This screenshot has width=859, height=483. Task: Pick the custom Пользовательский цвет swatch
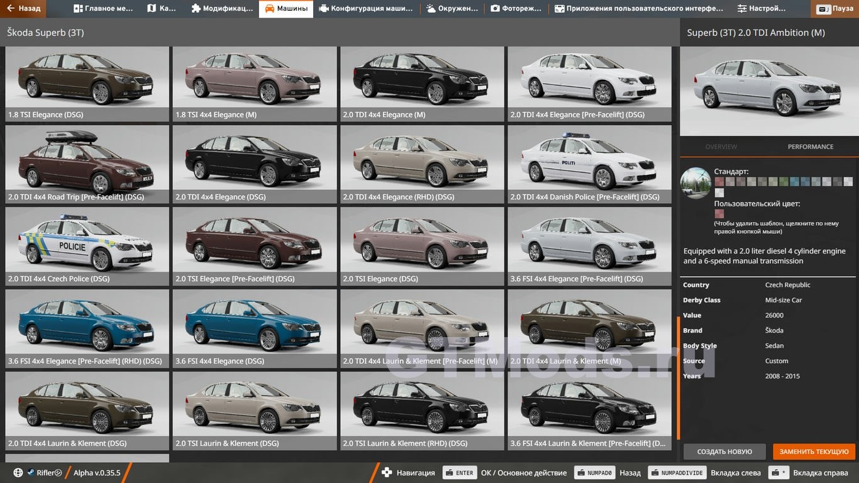[719, 214]
